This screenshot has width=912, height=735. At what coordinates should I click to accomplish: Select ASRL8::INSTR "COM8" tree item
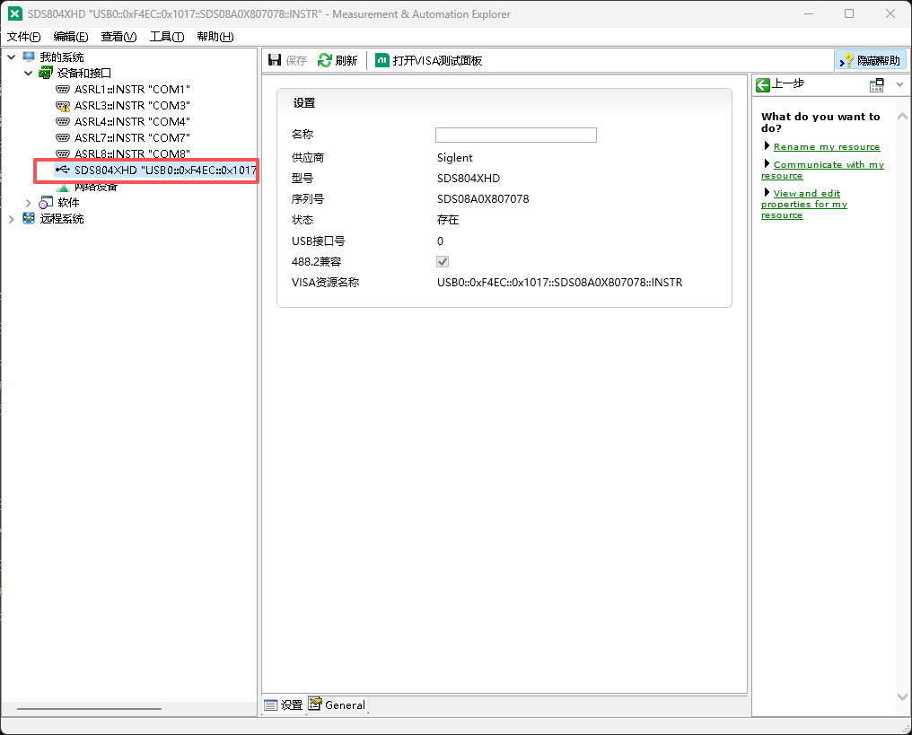point(132,154)
